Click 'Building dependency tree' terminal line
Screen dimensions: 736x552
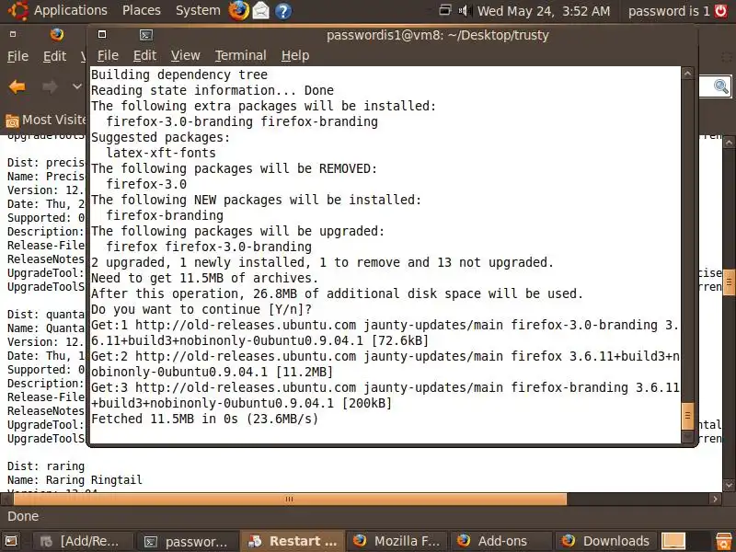179,75
